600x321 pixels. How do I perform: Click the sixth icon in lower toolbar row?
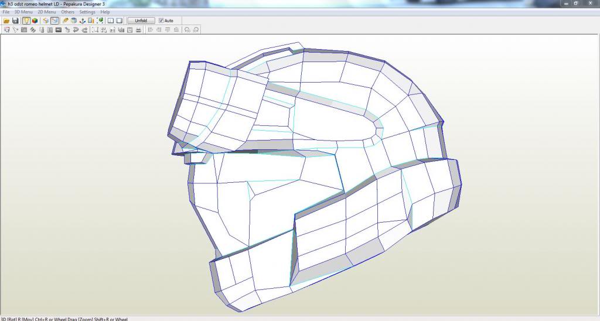50,30
